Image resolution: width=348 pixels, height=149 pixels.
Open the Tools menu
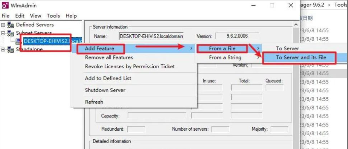53,16
